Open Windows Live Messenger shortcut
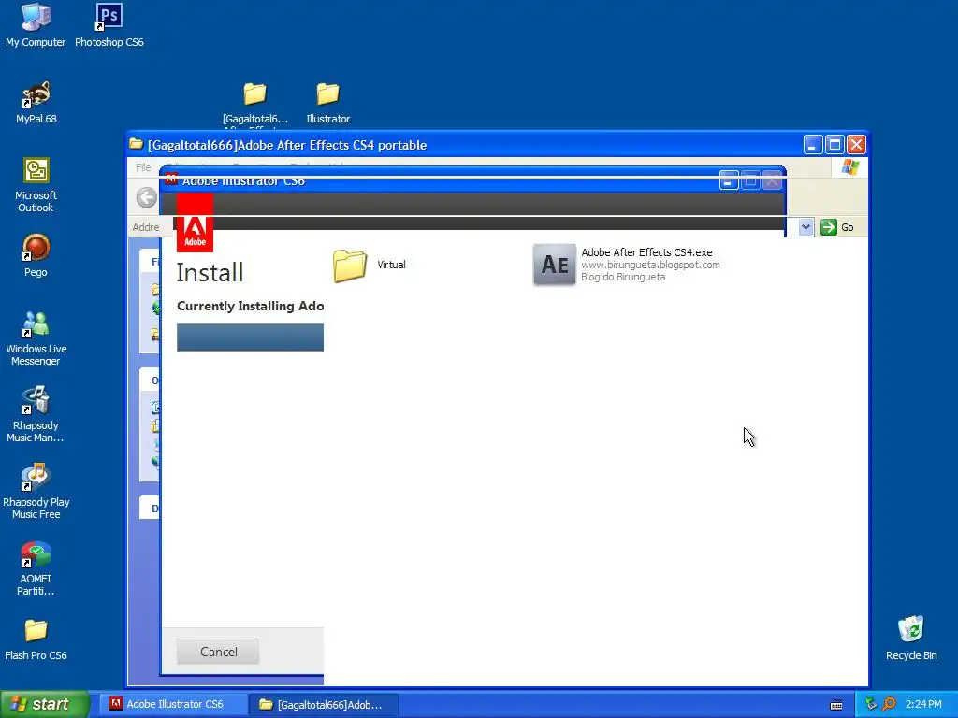The height and width of the screenshot is (718, 958). click(x=36, y=338)
